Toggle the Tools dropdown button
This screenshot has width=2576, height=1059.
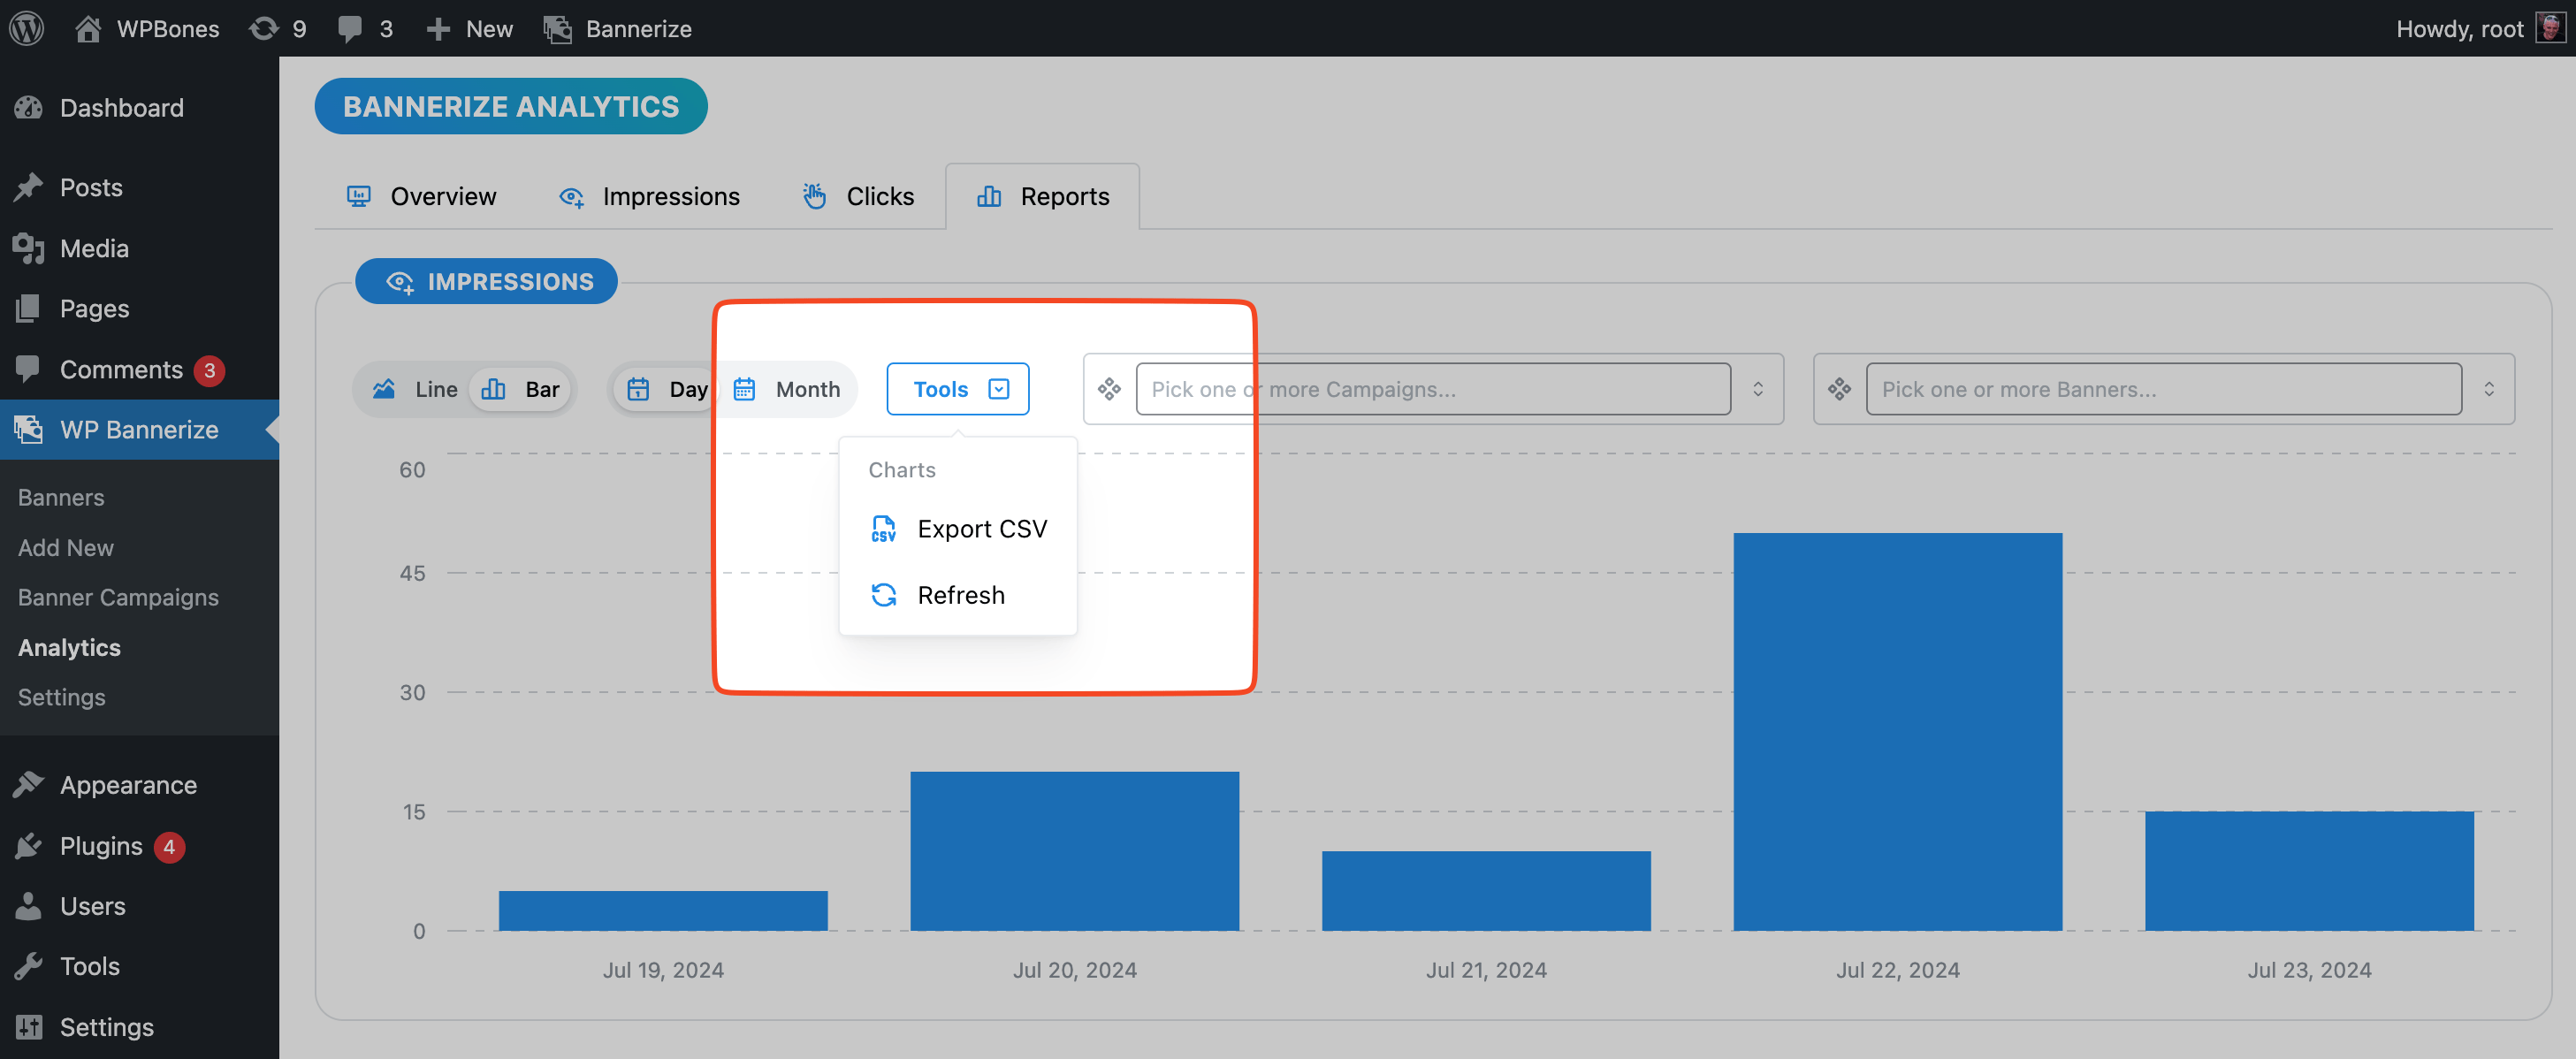958,389
